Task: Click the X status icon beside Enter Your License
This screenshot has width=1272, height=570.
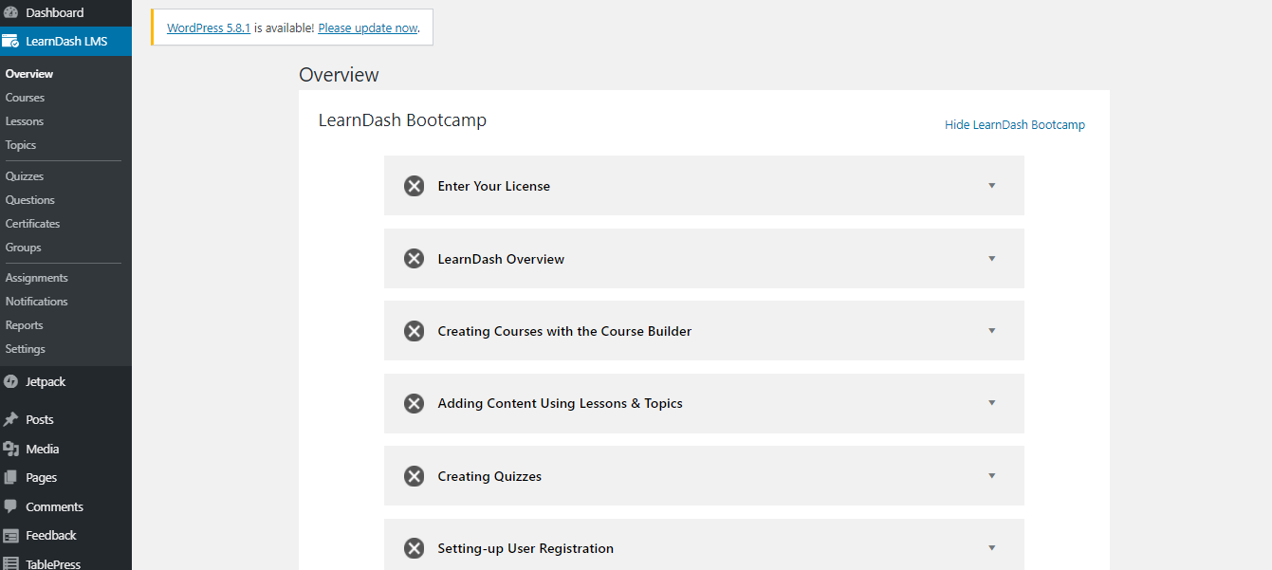Action: pos(415,186)
